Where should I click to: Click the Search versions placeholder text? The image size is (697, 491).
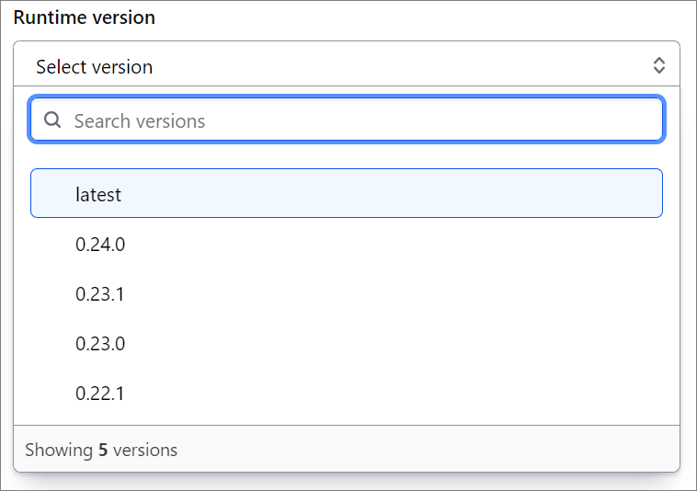(140, 120)
